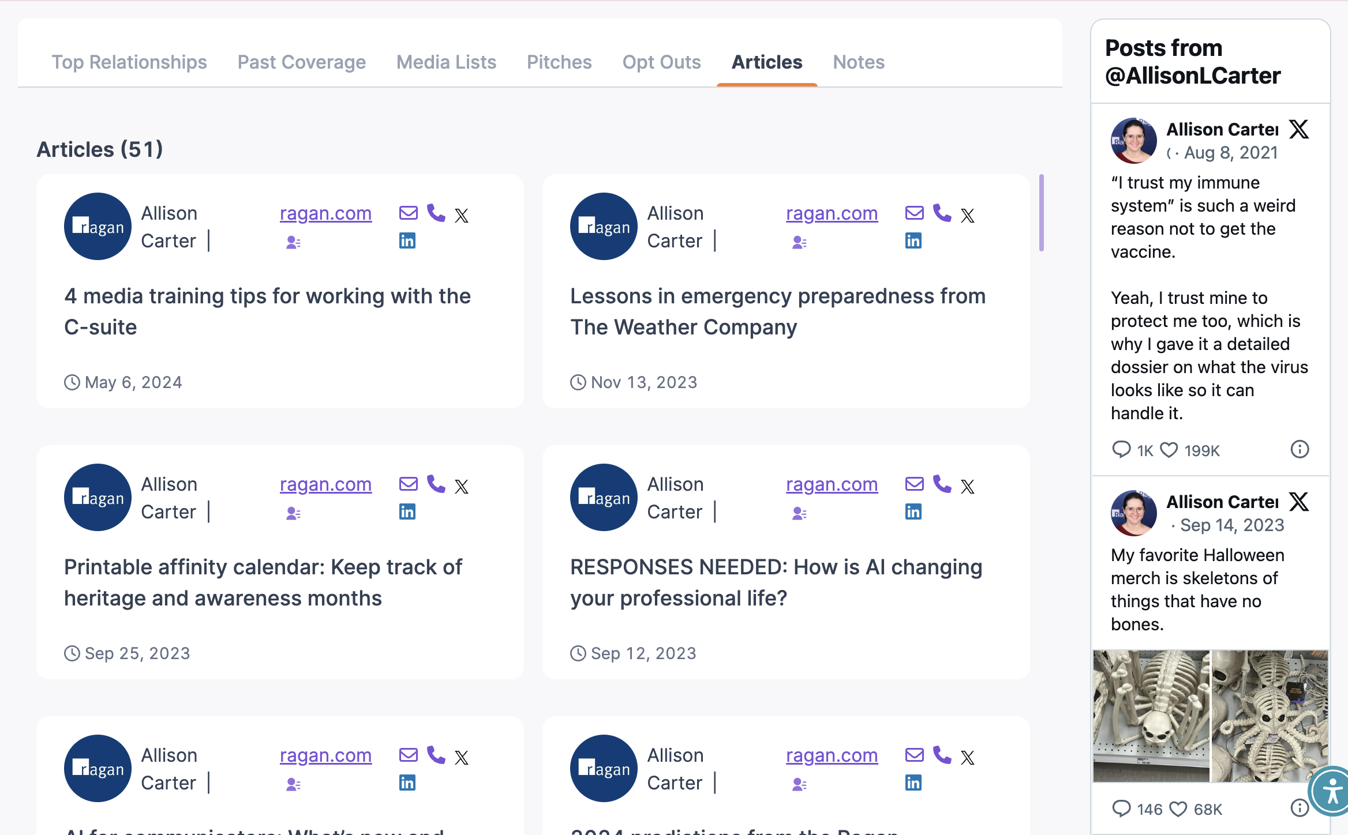This screenshot has width=1348, height=835.
Task: Click email icon on 'Lessons in emergency preparedness' card
Action: 915,213
